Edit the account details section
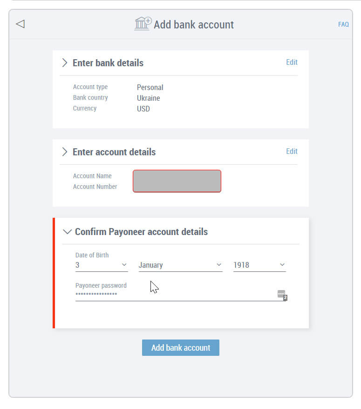The image size is (361, 409). (292, 152)
